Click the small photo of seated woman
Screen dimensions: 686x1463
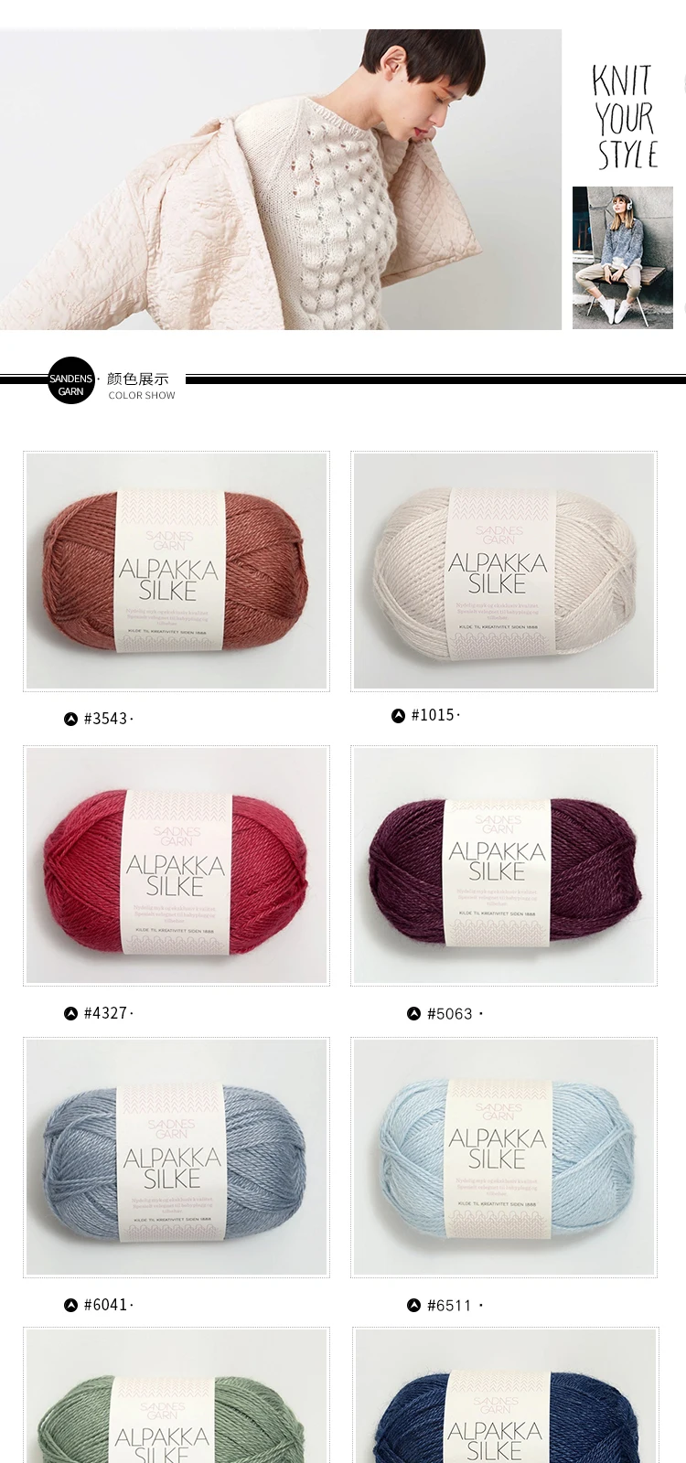[x=623, y=258]
